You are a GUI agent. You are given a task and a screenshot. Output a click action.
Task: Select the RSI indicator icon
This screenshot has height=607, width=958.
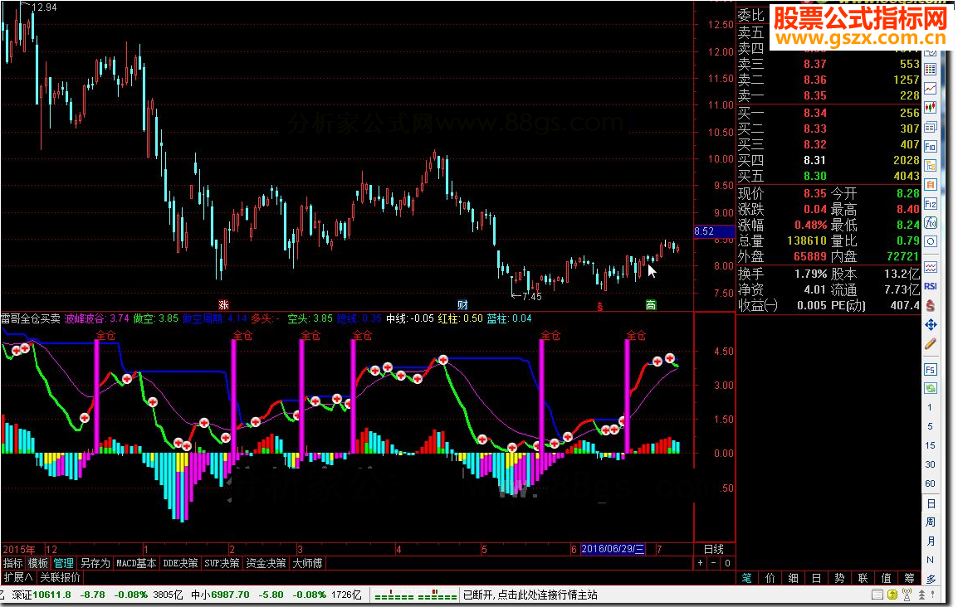pyautogui.click(x=931, y=286)
